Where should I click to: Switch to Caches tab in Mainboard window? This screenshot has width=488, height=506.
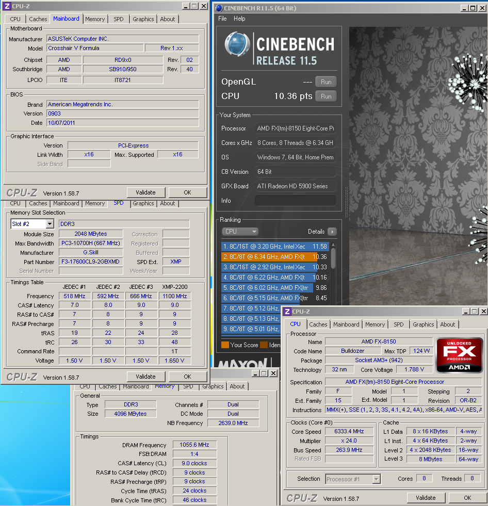tap(38, 19)
